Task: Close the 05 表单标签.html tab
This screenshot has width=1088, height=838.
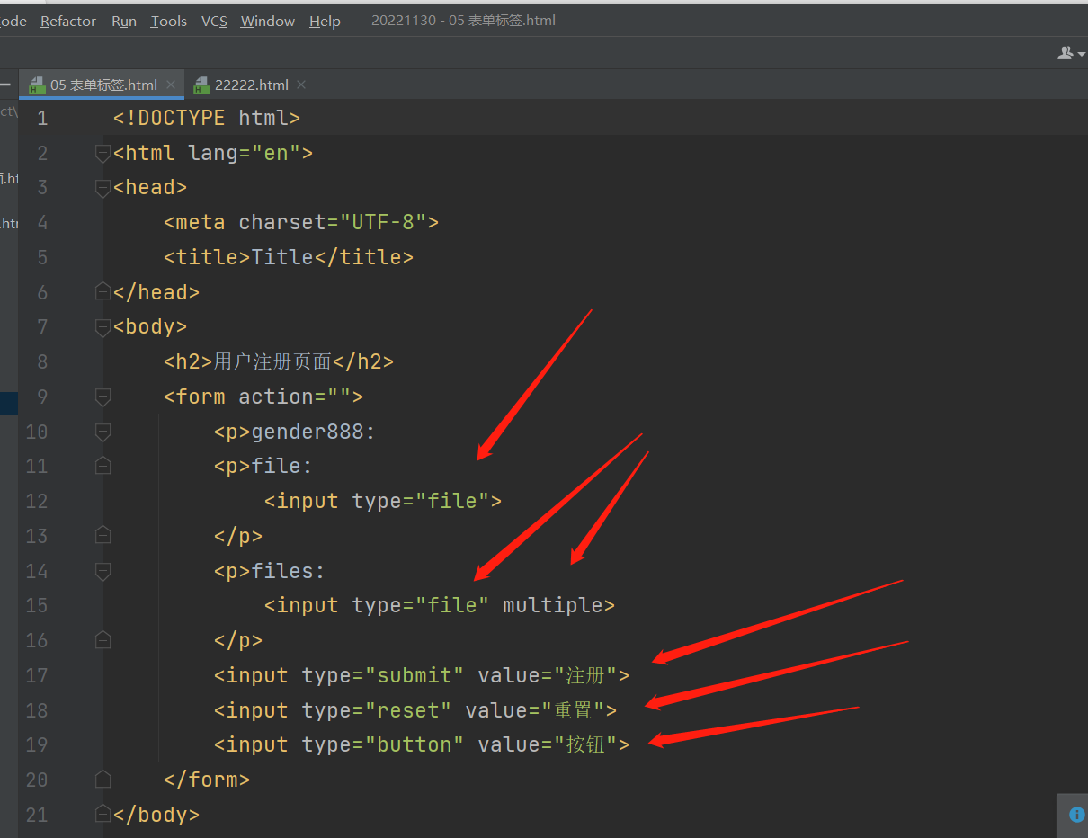Action: (x=171, y=85)
